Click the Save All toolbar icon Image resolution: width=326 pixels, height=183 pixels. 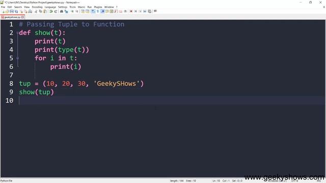[x=16, y=11]
